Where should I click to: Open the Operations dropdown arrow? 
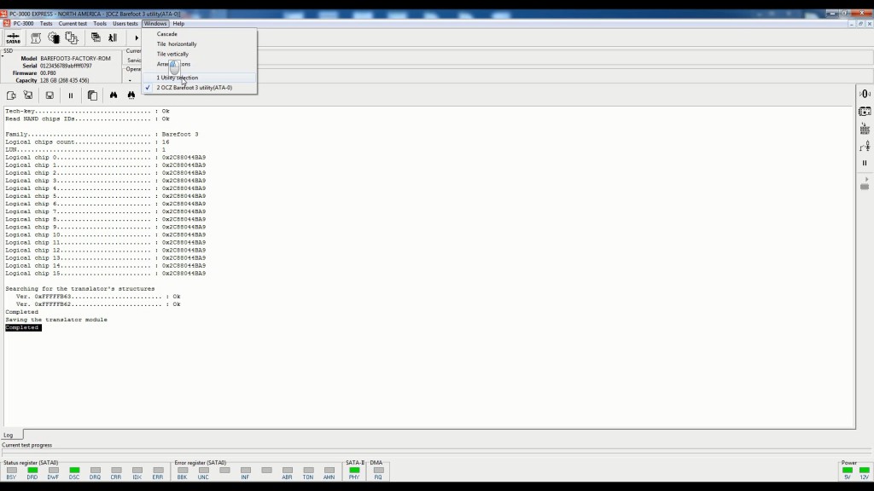click(131, 79)
